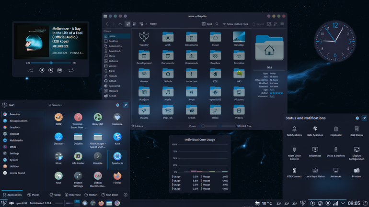Open the Night Color Control item
This screenshot has width=369, height=207.
[294, 153]
